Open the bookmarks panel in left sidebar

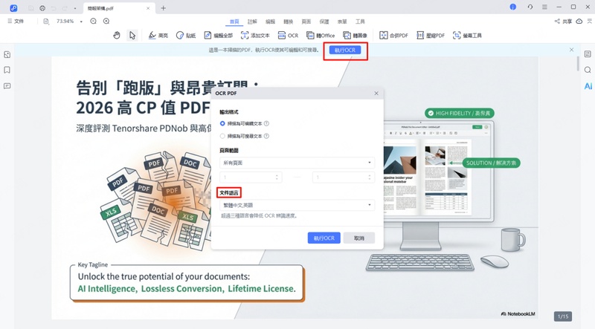pyautogui.click(x=7, y=70)
